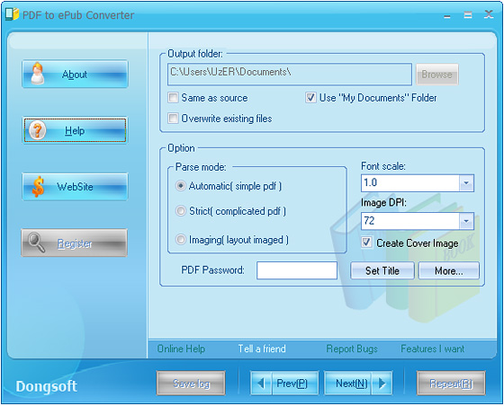Click the Help button label
Screen dimensions: 504x406
pos(75,130)
